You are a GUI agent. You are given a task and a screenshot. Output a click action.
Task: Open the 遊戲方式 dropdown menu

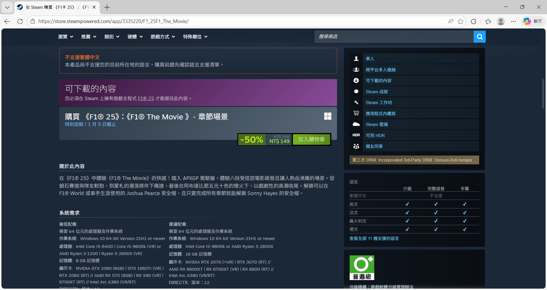(163, 37)
